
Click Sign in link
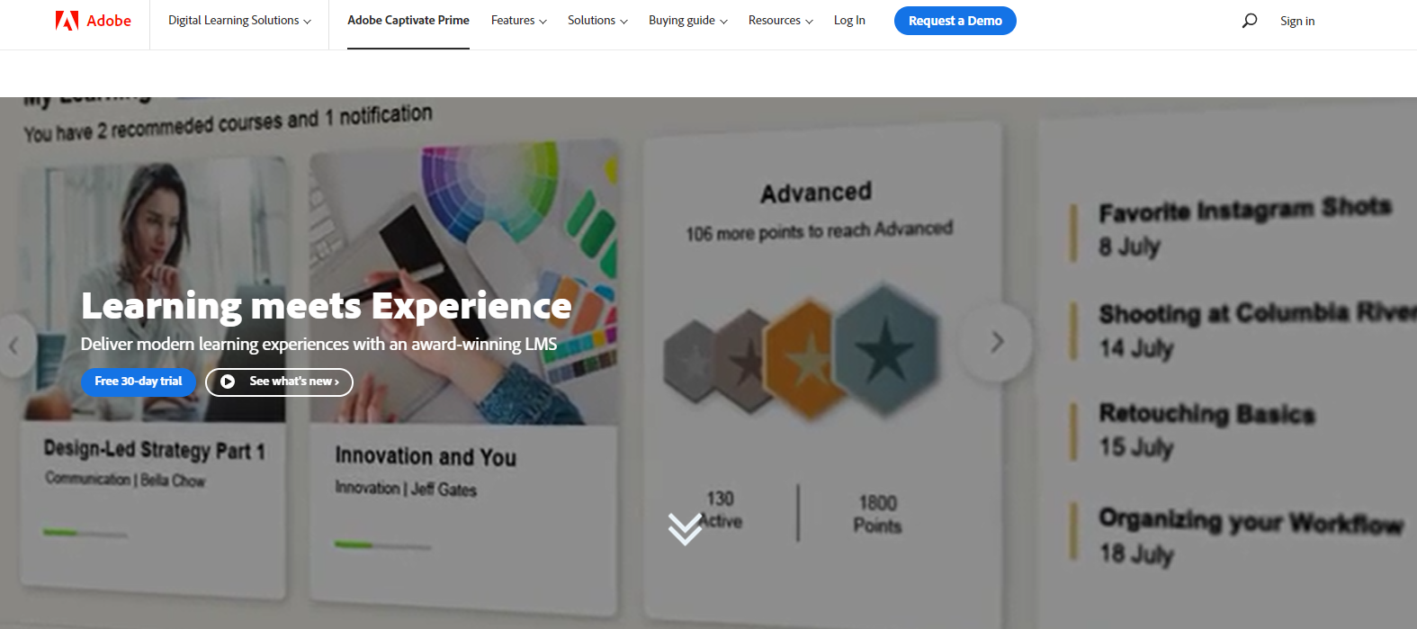[x=1297, y=21]
